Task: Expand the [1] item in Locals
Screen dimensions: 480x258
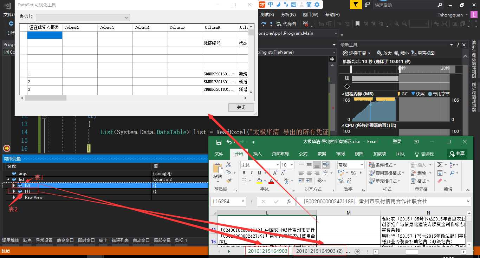Action: pos(14,191)
